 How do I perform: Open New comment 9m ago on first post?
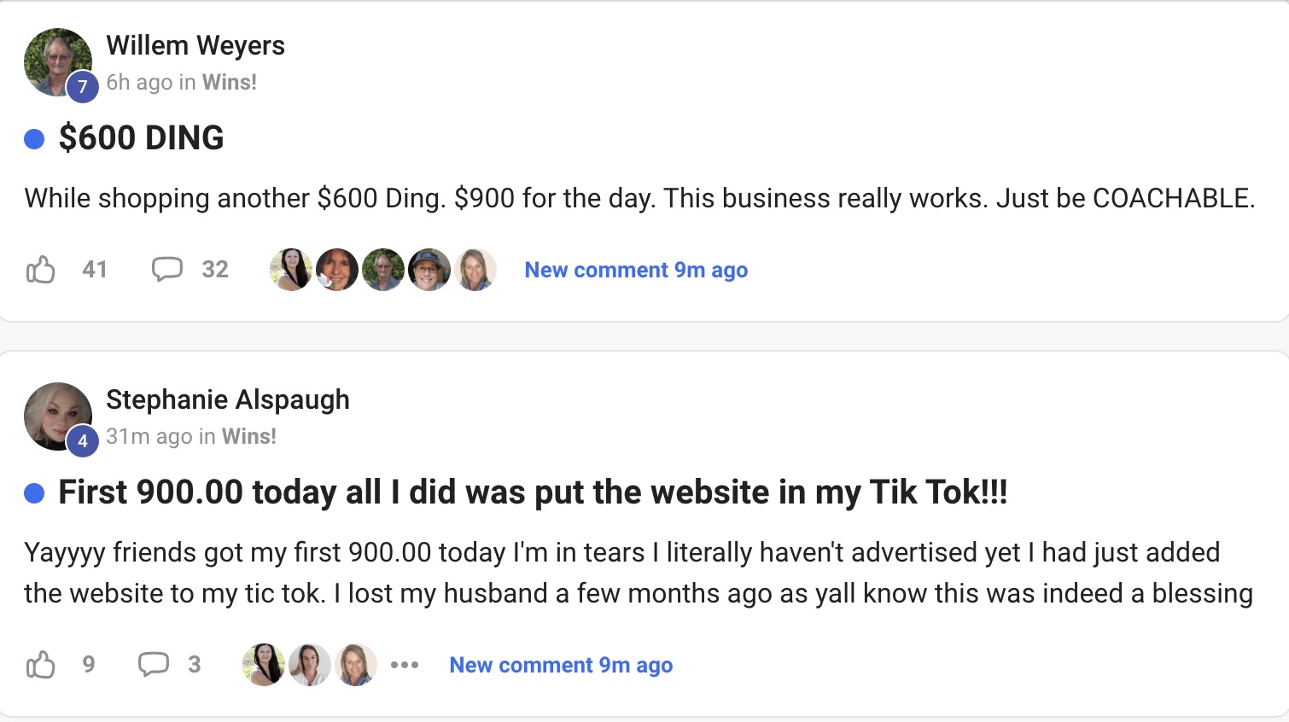(636, 270)
